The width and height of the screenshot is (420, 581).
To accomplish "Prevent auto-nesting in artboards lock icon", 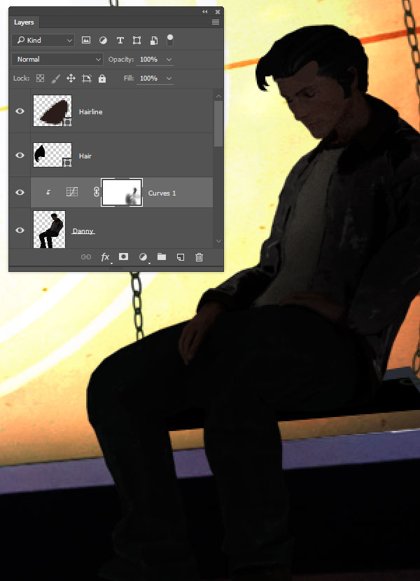I will [87, 78].
